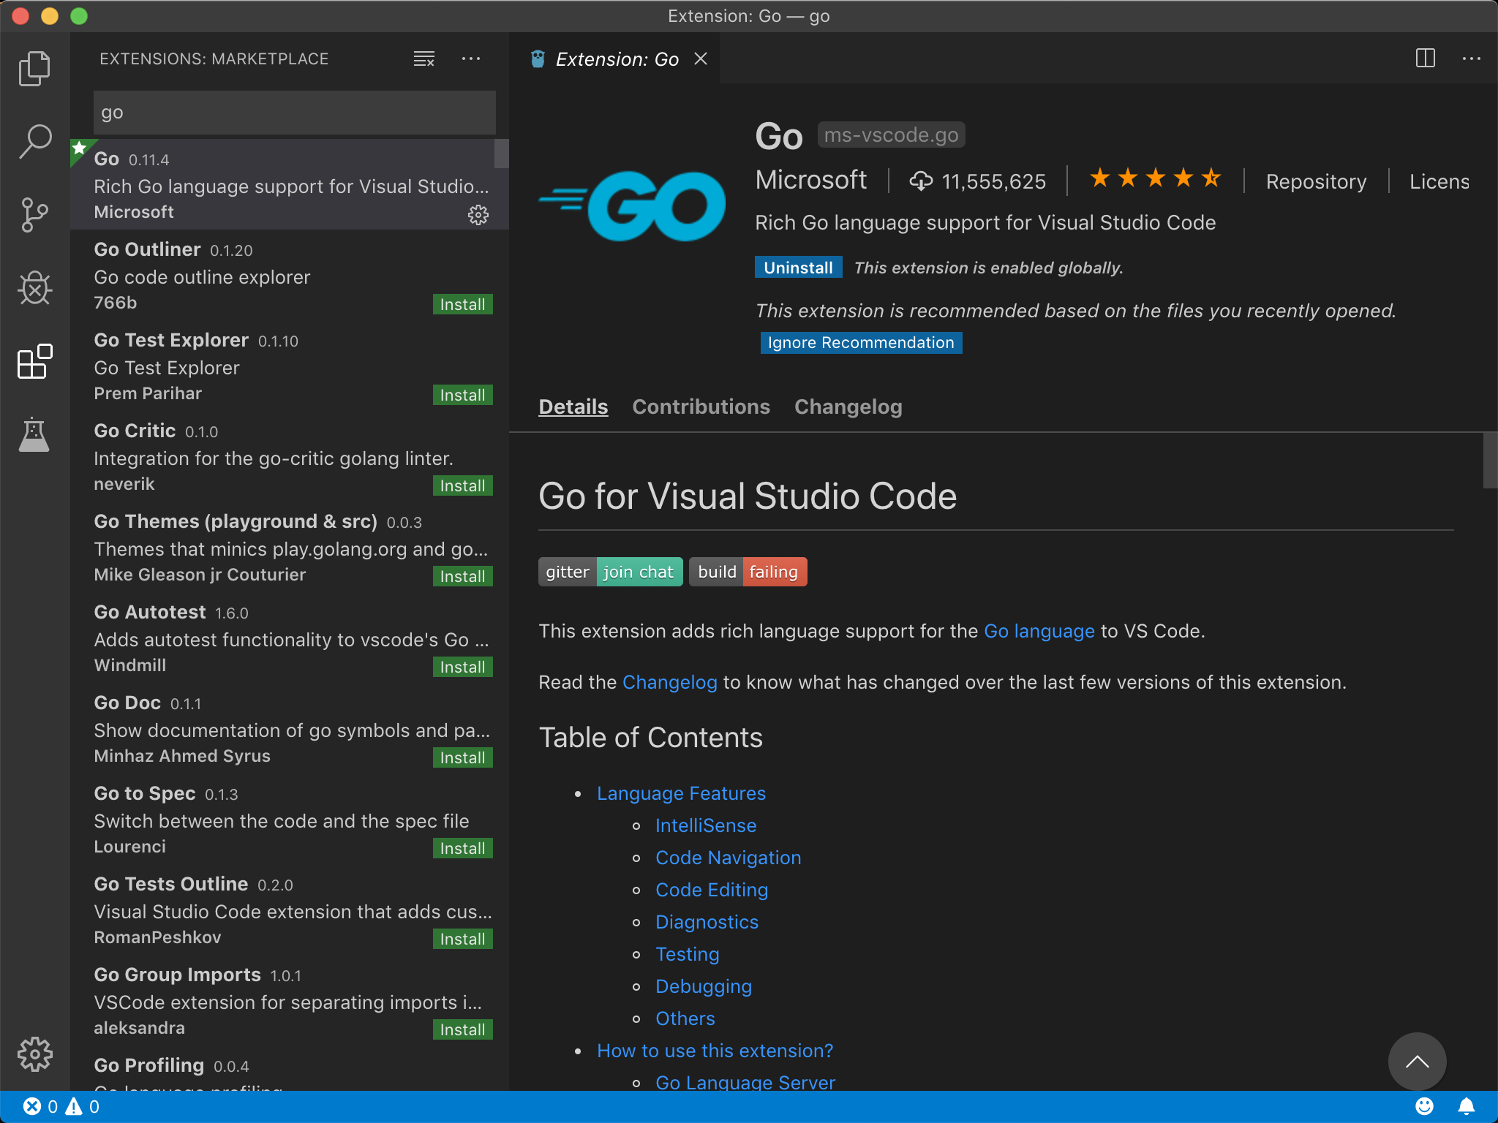
Task: Click the green macOS maximize button
Action: [79, 16]
